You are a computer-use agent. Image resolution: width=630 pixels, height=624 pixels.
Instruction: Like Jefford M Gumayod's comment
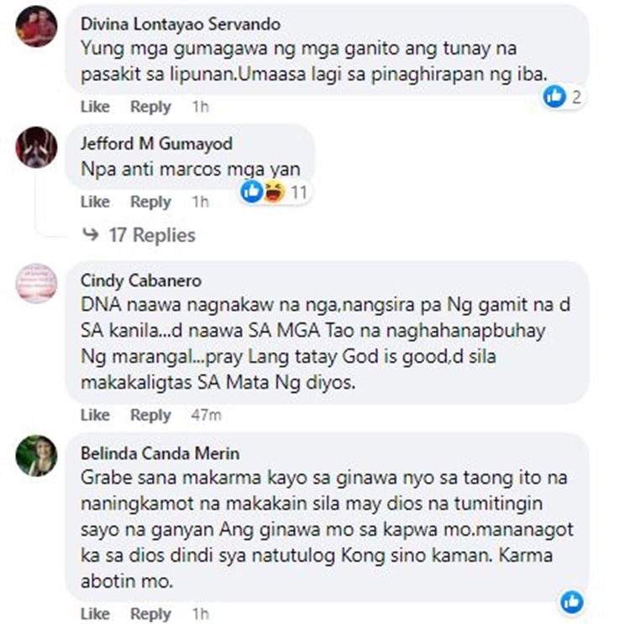tap(95, 202)
